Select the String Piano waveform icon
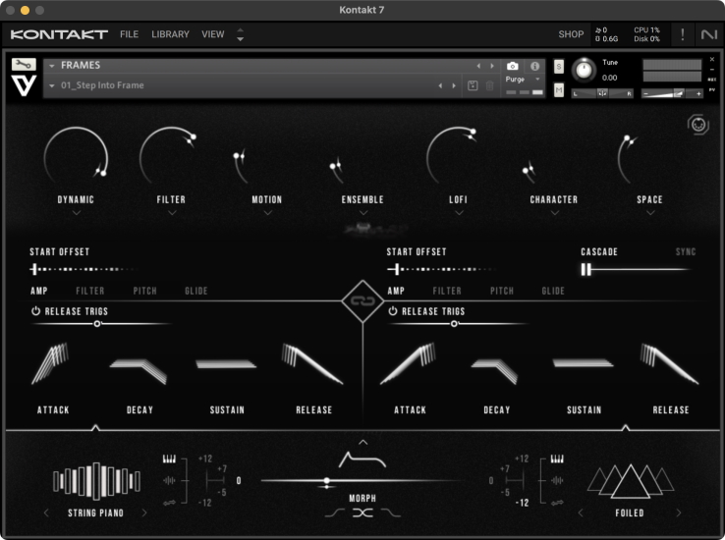The width and height of the screenshot is (725, 540). [x=96, y=481]
